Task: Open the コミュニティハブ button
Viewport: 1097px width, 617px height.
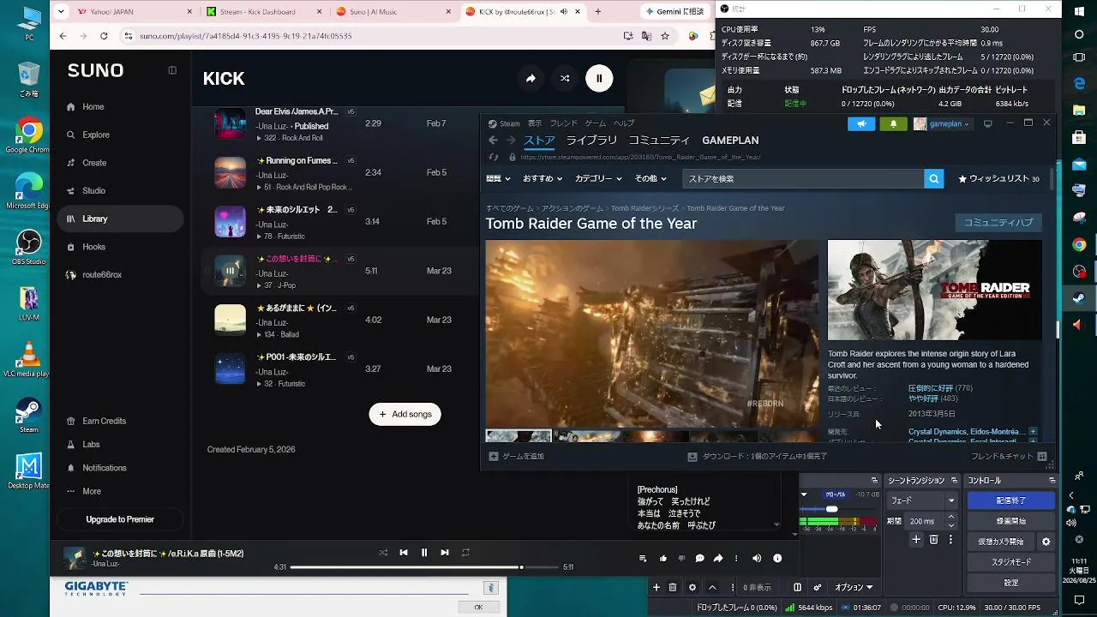Action: coord(998,222)
